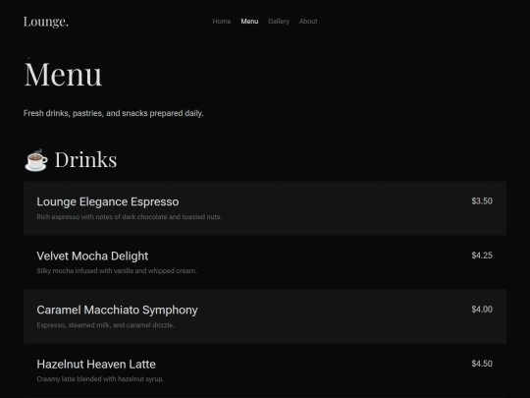530x398 pixels.
Task: Select the Velvet Mocha Delight item
Action: [x=265, y=262]
